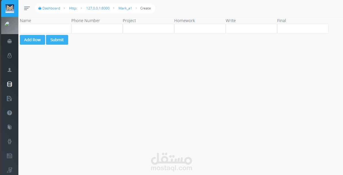Focus the Project input field
Image resolution: width=343 pixels, height=175 pixels.
[149, 29]
